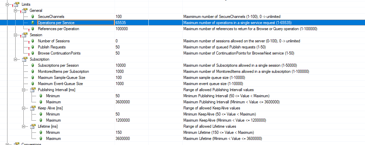
Task: Click the Keep Alive Minimum value 50
Action: pyautogui.click(x=118, y=114)
